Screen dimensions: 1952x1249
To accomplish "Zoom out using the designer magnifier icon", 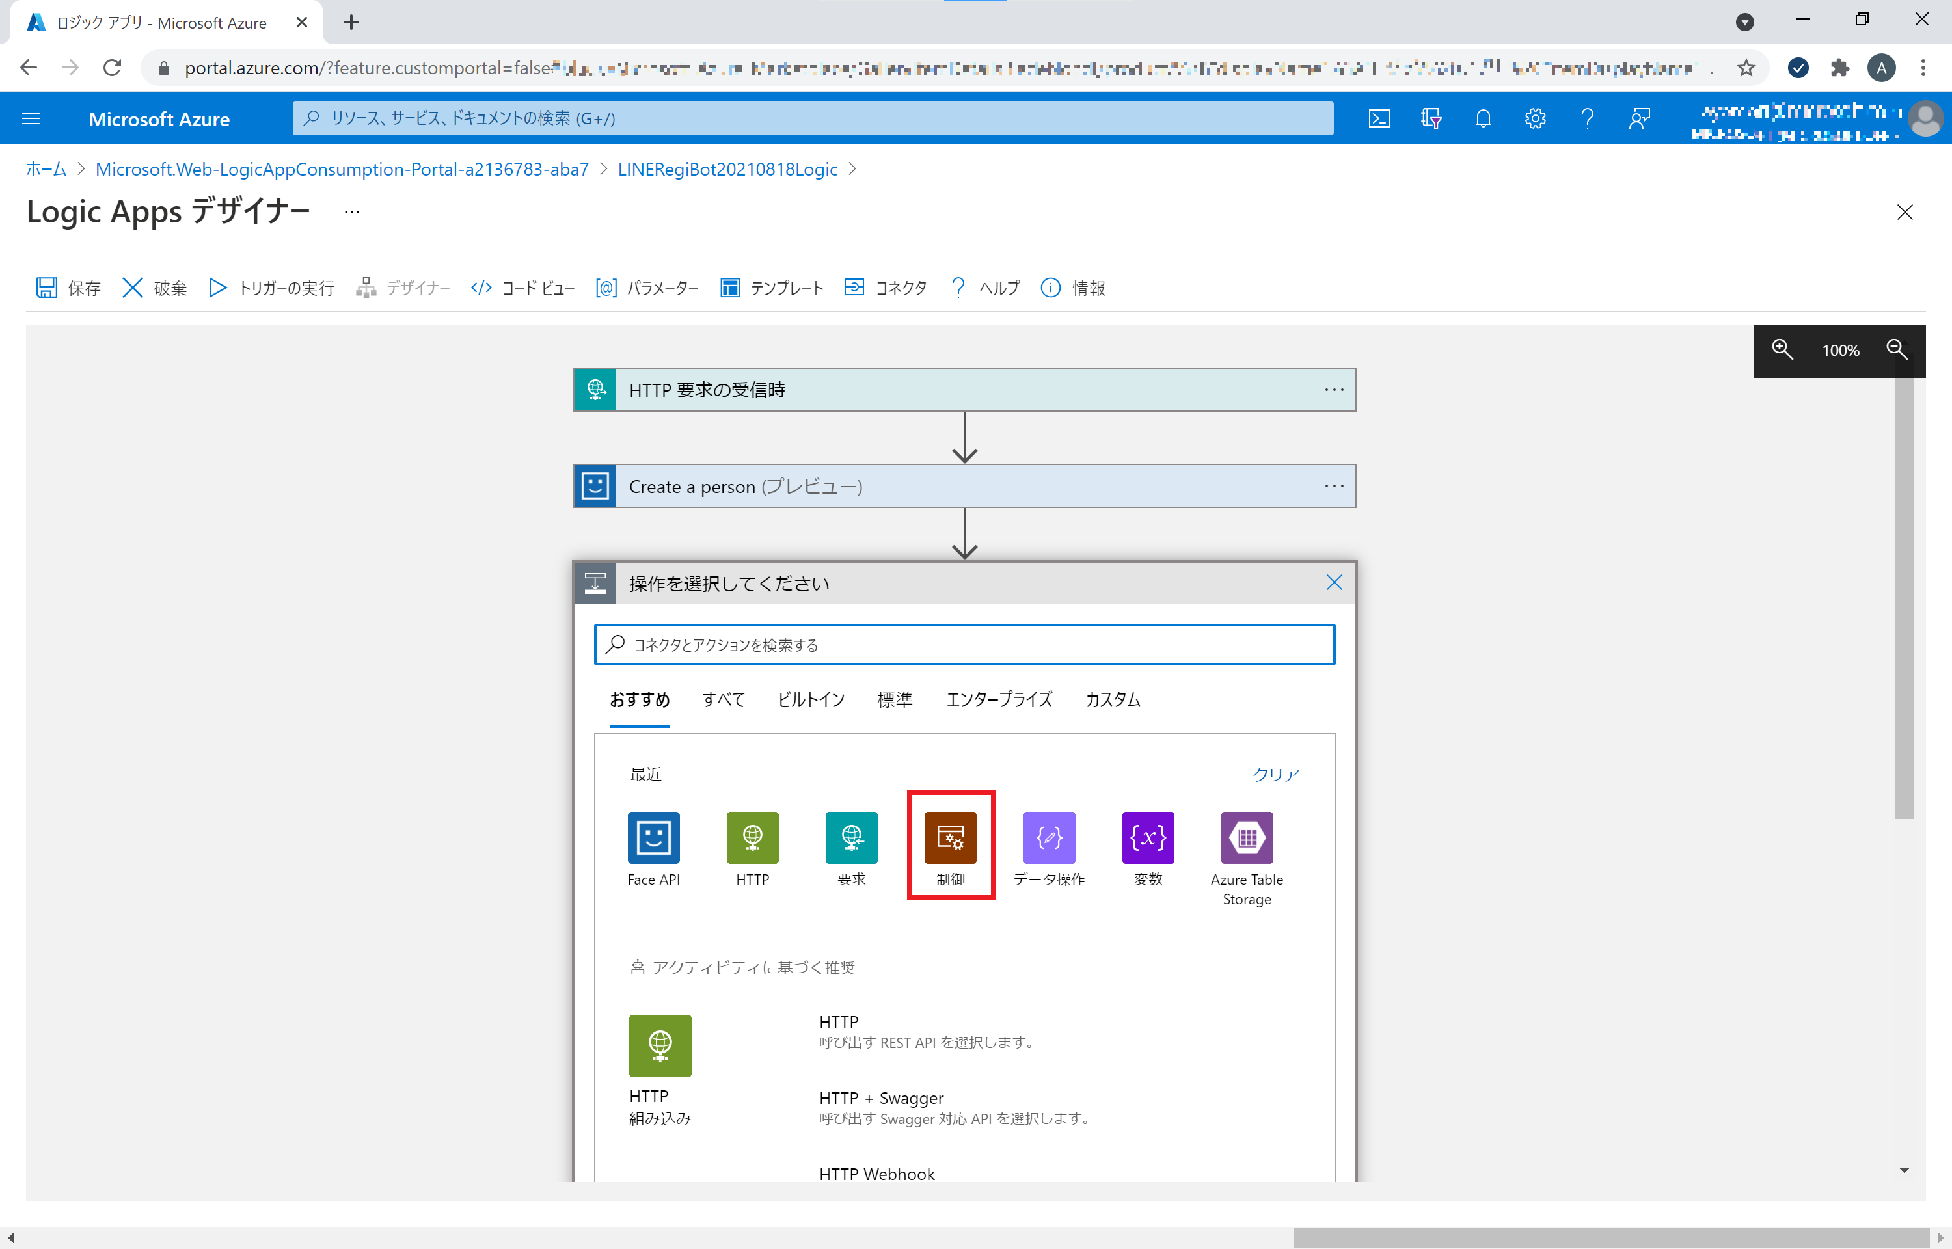I will click(x=1897, y=349).
